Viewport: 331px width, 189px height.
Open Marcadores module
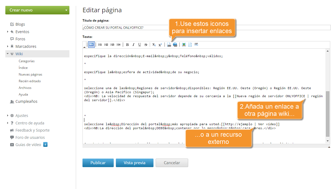coord(26,46)
